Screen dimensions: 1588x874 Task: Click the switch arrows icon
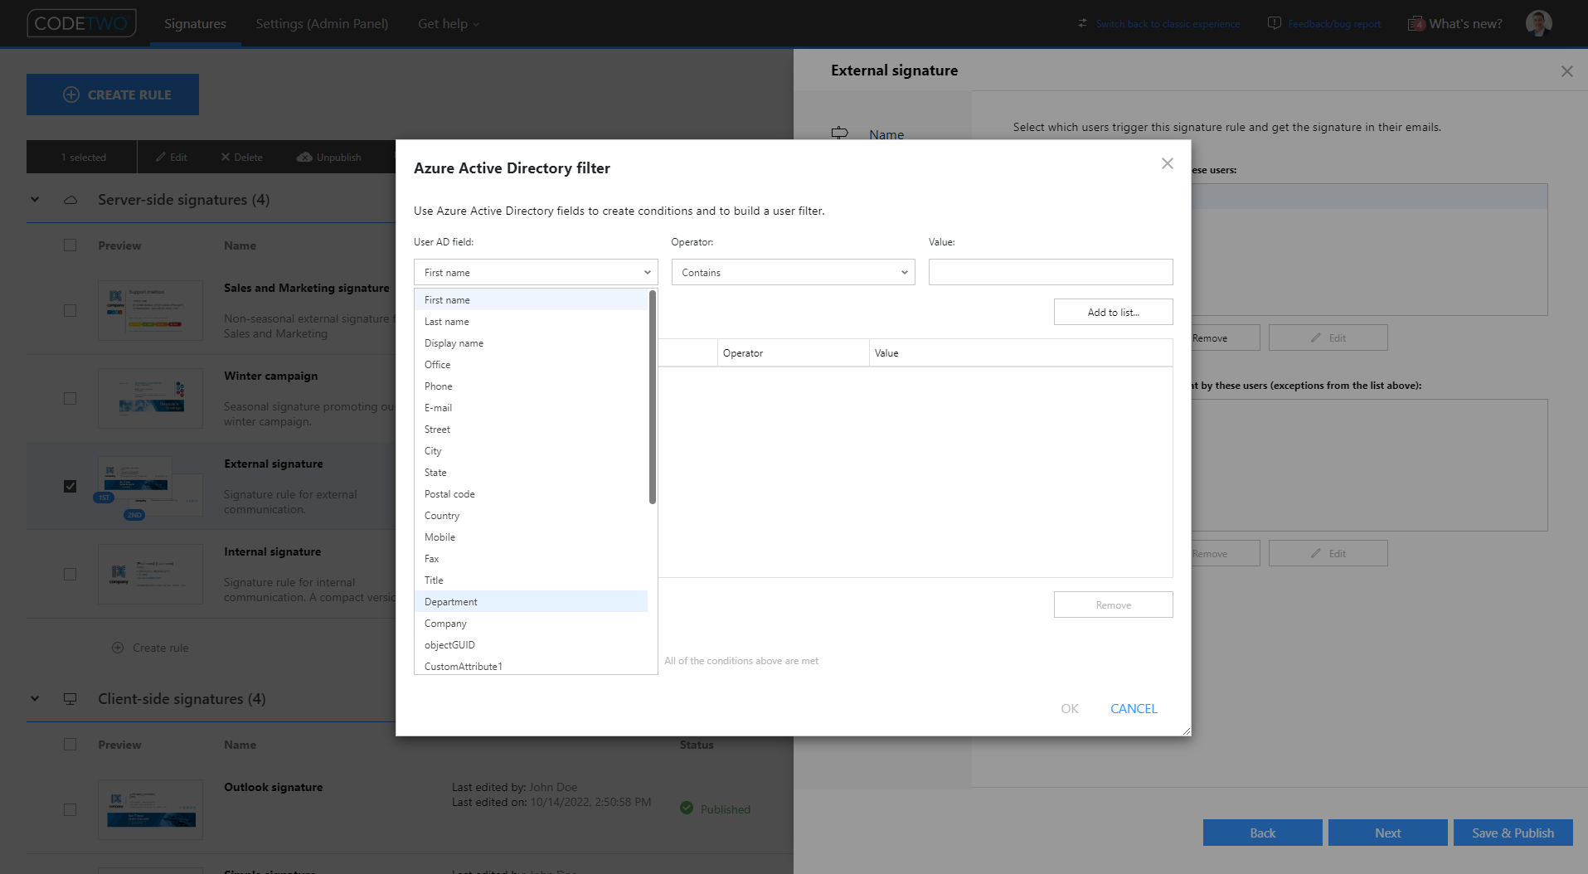click(1082, 23)
